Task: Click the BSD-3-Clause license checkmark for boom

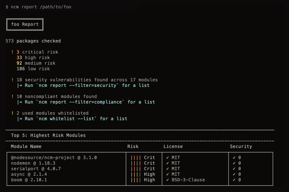Action: [x=167, y=180]
